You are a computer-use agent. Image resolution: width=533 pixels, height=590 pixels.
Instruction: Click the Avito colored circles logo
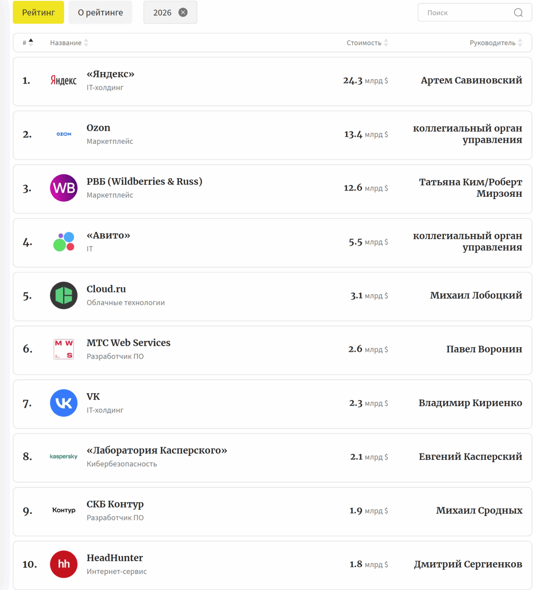63,242
